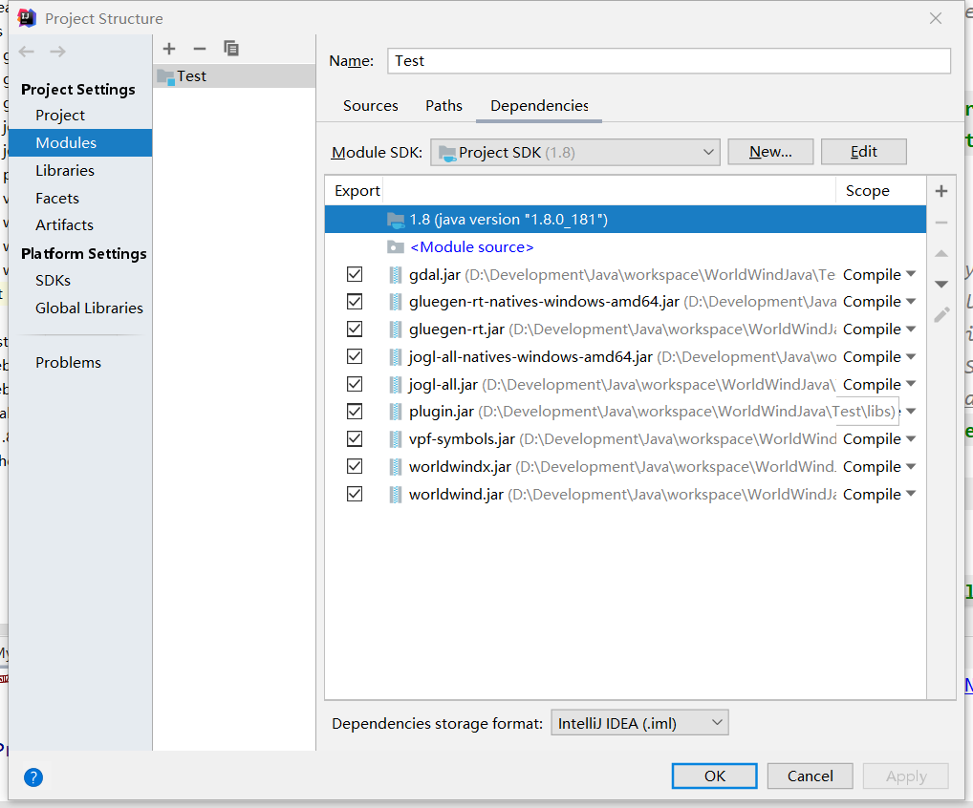Click the add module plus icon
973x808 pixels.
point(169,49)
